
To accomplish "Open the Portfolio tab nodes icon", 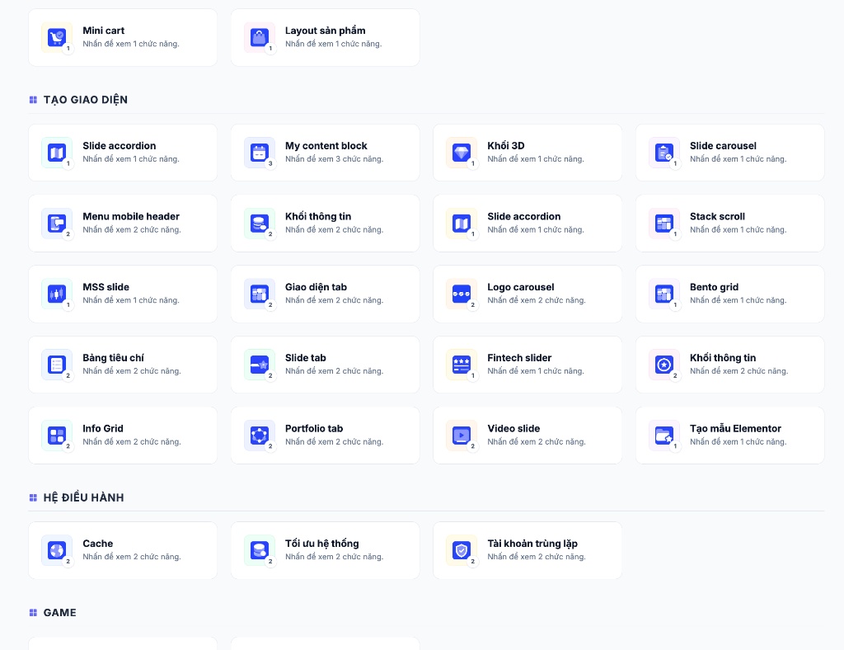I will [x=259, y=436].
